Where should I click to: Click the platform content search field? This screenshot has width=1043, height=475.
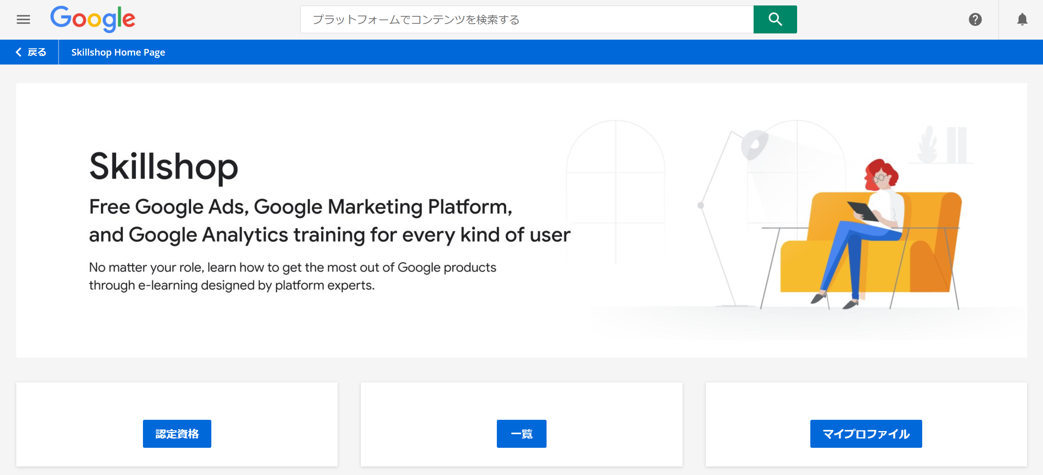[x=526, y=19]
